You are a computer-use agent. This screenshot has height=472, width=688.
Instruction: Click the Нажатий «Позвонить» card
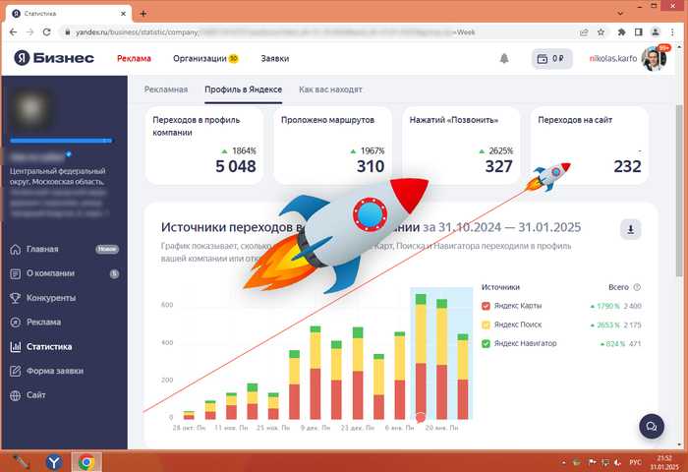click(461, 146)
